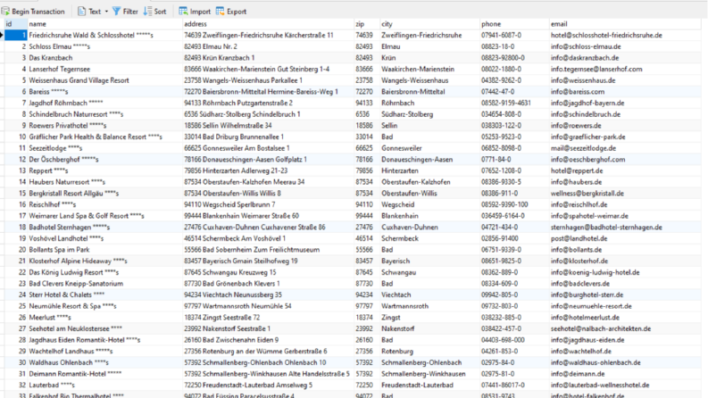Select phone cell 08823-92800-0

pyautogui.click(x=514, y=58)
